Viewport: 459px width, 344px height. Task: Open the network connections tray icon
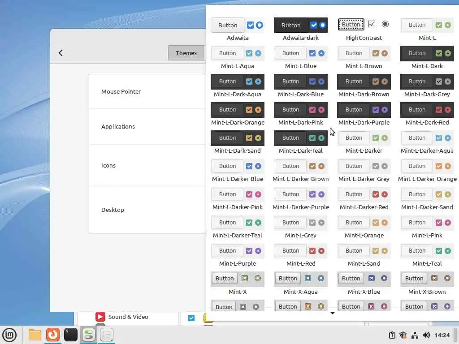point(415,335)
